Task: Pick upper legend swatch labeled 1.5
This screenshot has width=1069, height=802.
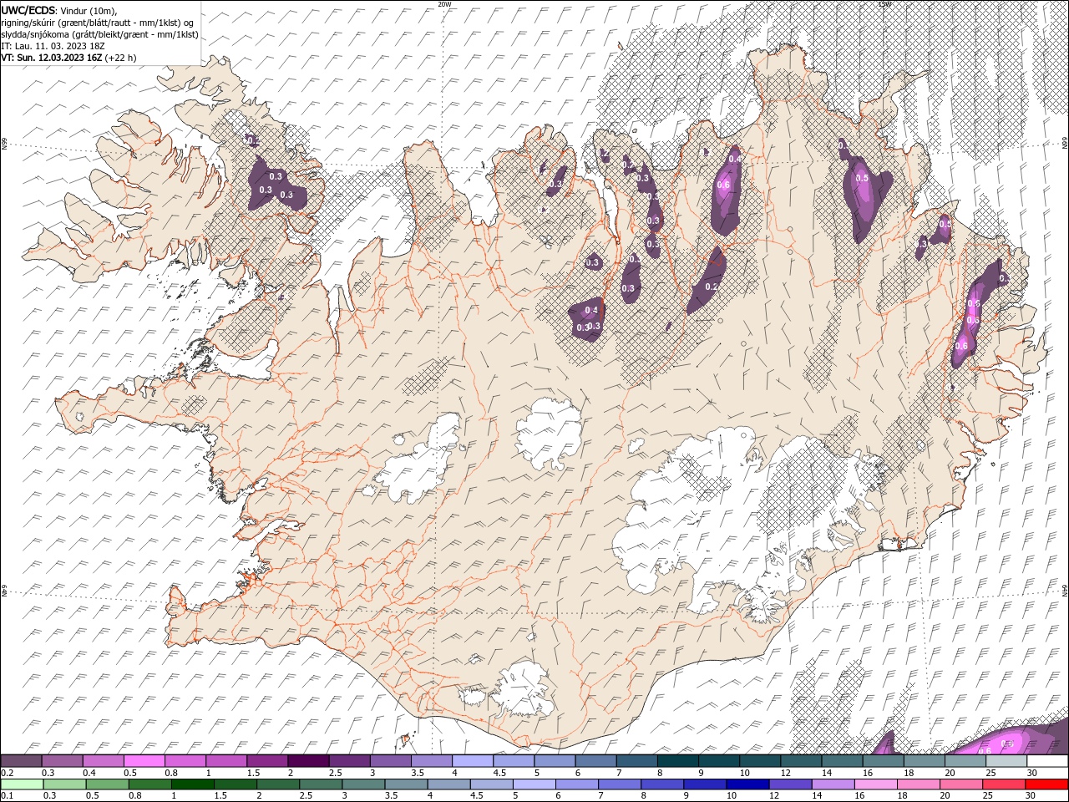Action: pos(267,761)
